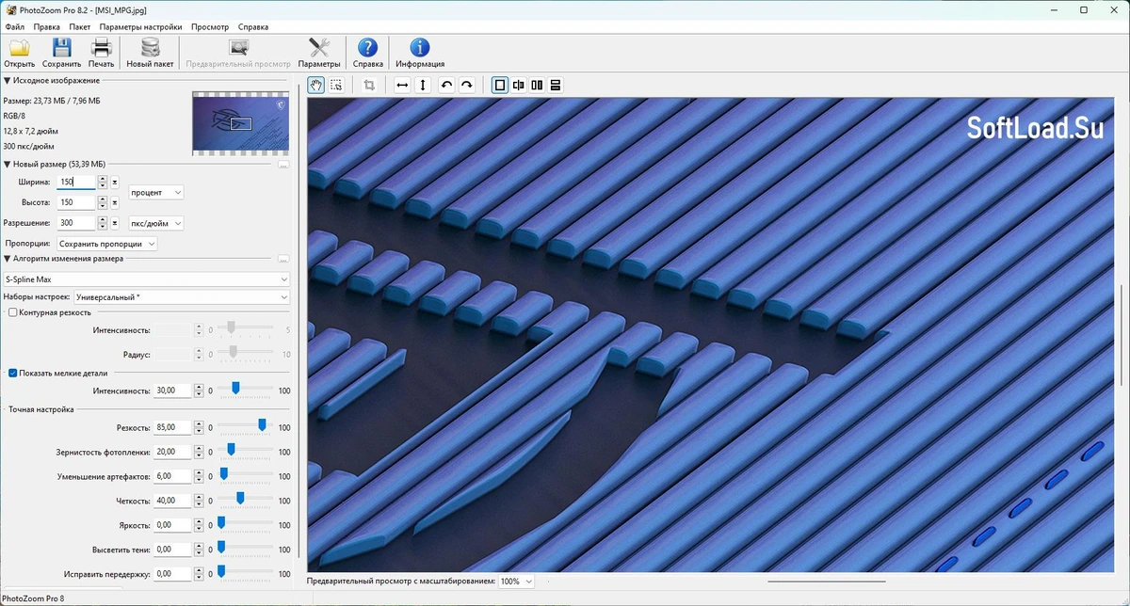Screen dimensions: 1130x606
Task: Open the Справка menu
Action: click(253, 27)
